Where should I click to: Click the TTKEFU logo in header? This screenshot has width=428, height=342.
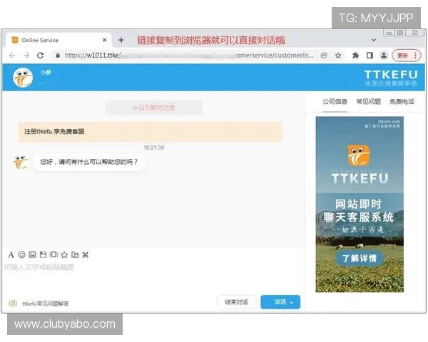tap(391, 78)
